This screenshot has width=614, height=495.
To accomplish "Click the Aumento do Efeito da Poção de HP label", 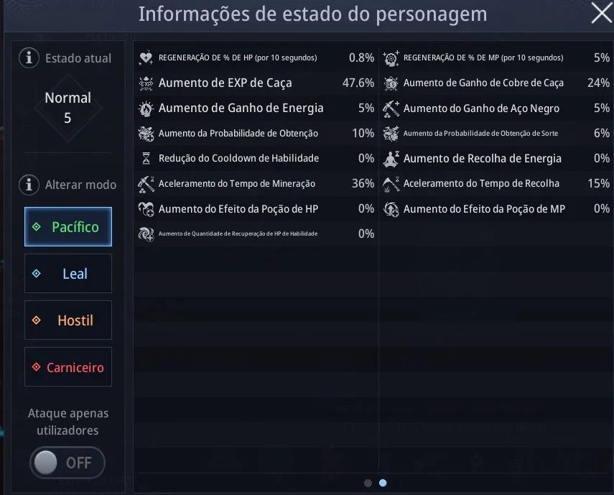I will pos(238,209).
